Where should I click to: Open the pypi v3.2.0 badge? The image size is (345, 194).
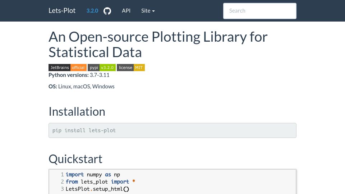click(102, 68)
